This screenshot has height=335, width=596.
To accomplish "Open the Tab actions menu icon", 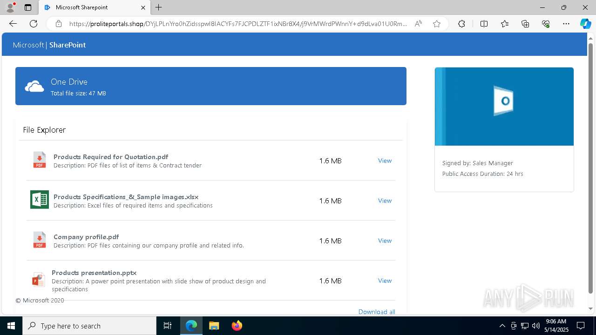I will tap(28, 7).
